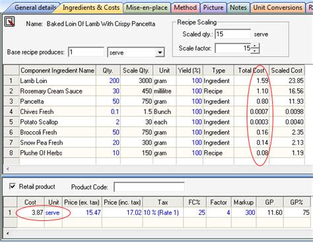Open the Mise-en-place tab
313x242 pixels.
point(147,8)
